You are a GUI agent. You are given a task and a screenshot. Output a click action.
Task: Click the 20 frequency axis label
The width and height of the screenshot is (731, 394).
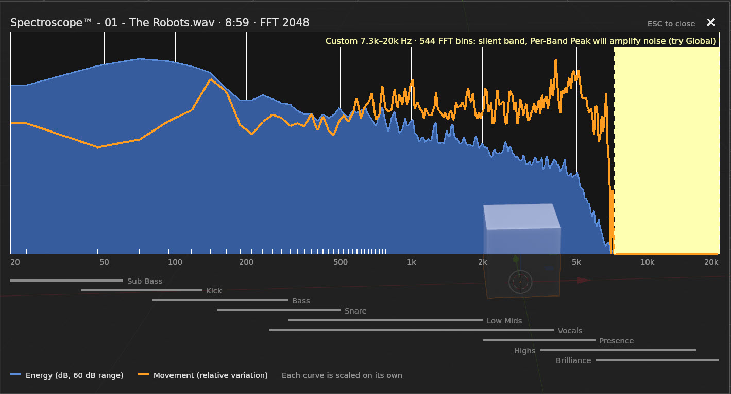pos(15,262)
